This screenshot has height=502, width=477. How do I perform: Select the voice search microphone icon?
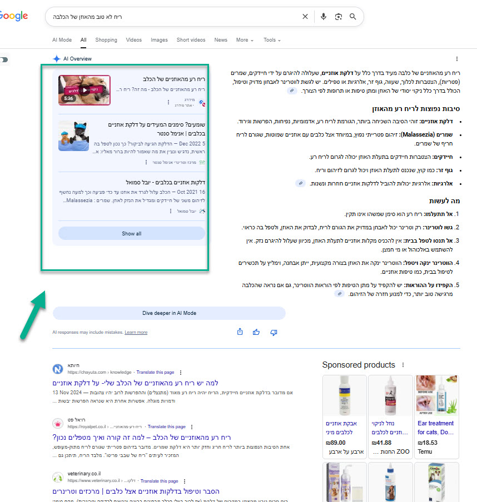click(x=324, y=17)
